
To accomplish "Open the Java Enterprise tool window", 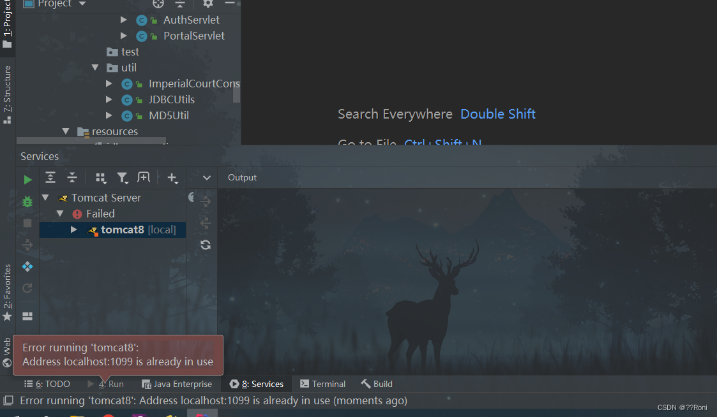I will coord(177,384).
